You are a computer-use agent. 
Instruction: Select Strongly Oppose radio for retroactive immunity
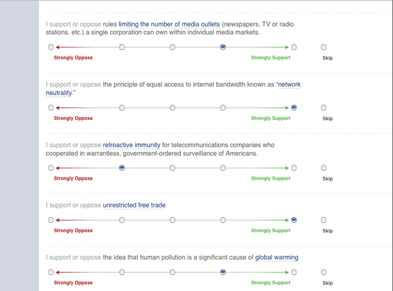(x=51, y=168)
